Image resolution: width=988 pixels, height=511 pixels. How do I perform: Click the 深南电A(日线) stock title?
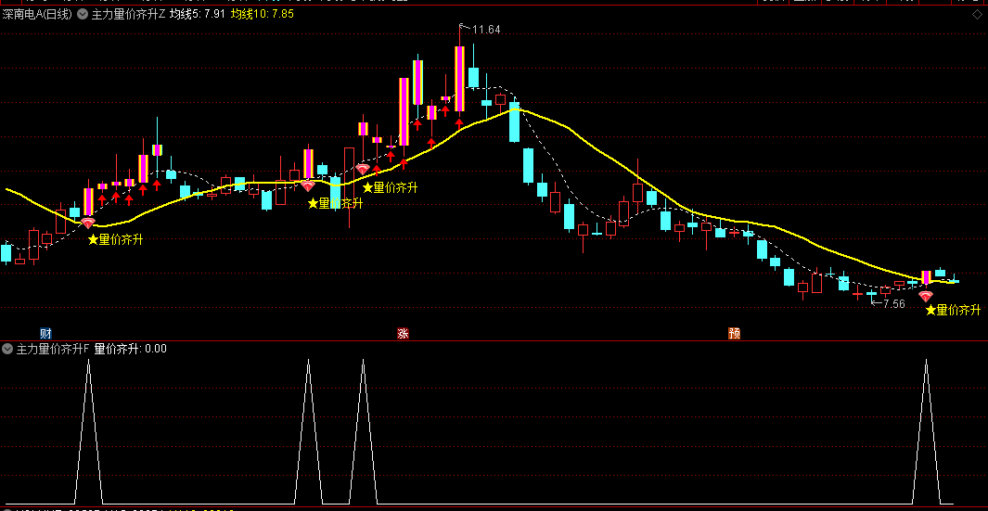coord(37,14)
